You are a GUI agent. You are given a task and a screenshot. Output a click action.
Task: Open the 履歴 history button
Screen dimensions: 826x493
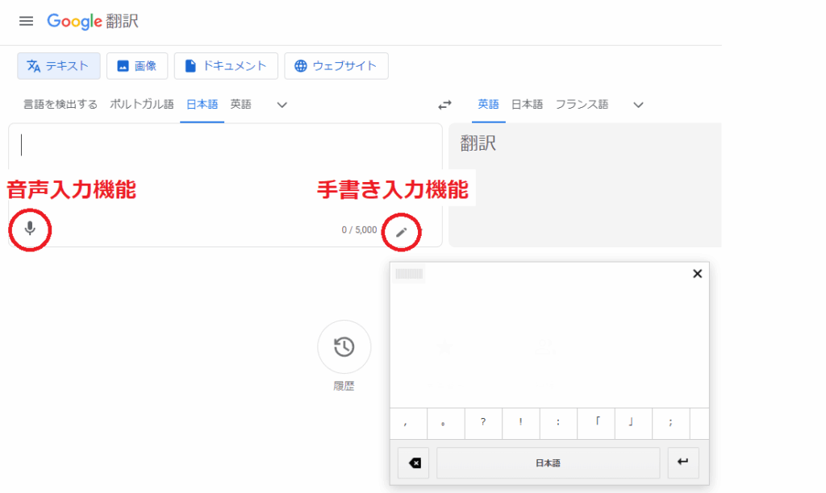[344, 347]
